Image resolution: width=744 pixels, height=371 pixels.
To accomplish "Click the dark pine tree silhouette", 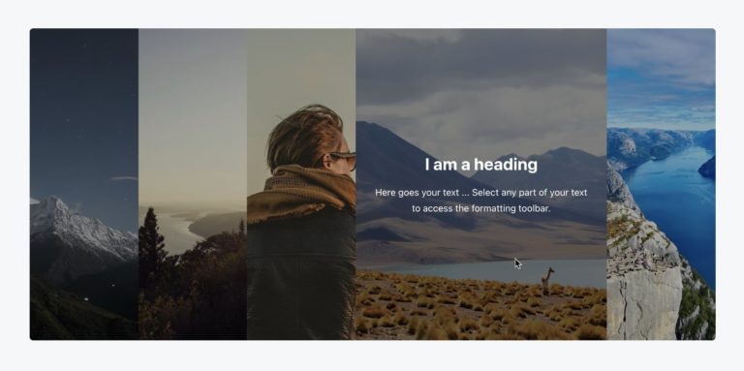I will [x=151, y=252].
